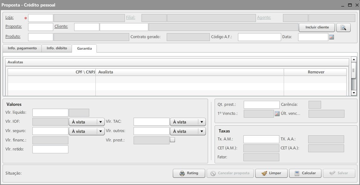Focus the Vlr. líquido input field
The width and height of the screenshot is (360, 185).
(50, 113)
